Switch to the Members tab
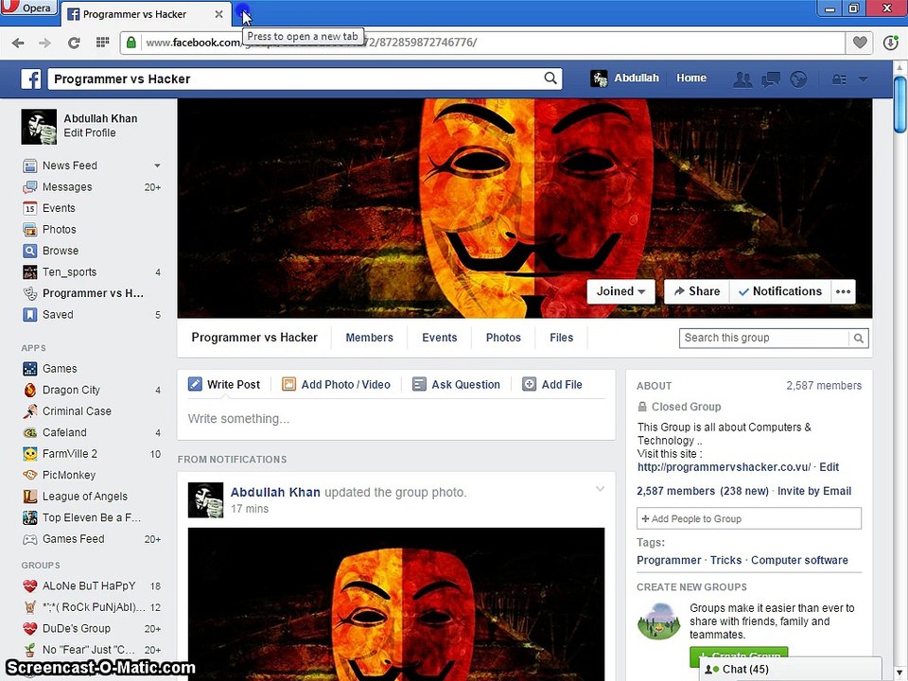 369,338
